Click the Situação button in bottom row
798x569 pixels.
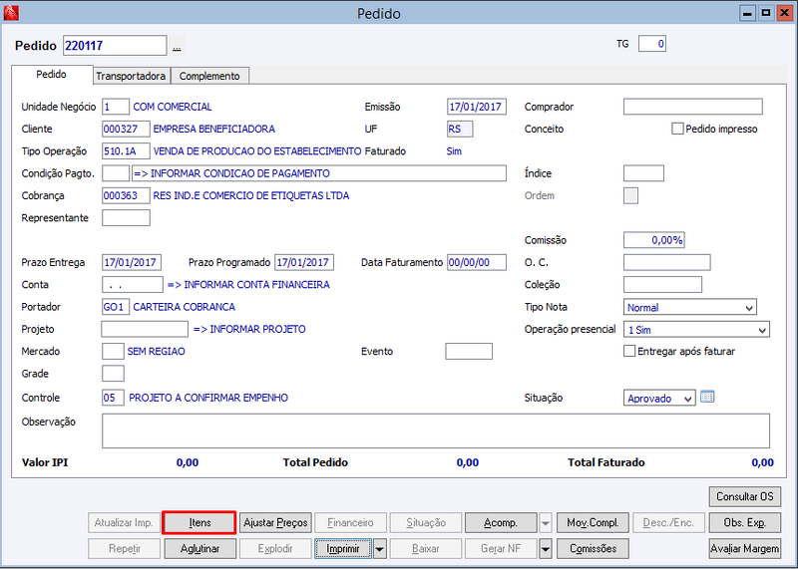(x=426, y=523)
